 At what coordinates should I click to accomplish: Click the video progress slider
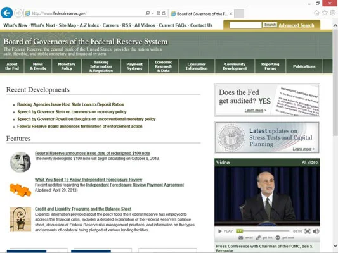pos(263,231)
